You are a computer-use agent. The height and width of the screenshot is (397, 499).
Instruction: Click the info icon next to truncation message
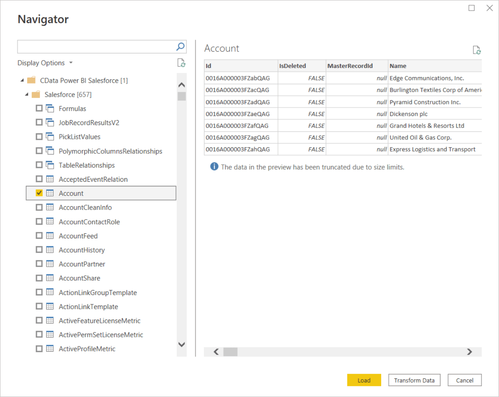(x=214, y=166)
